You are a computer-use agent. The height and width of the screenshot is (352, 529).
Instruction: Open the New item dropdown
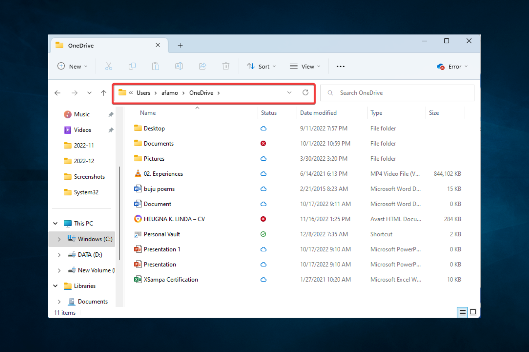click(72, 66)
